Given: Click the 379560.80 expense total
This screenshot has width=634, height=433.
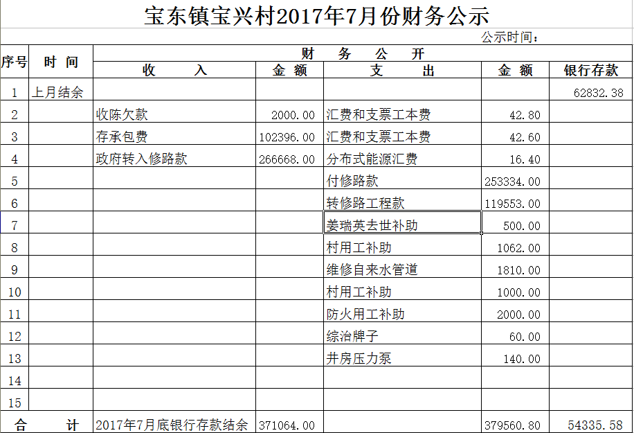Looking at the screenshot, I should tap(515, 422).
